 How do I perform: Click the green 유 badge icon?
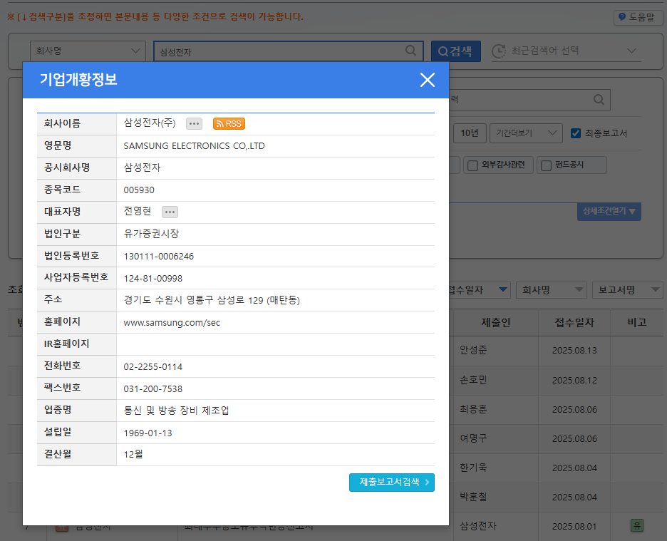click(637, 526)
